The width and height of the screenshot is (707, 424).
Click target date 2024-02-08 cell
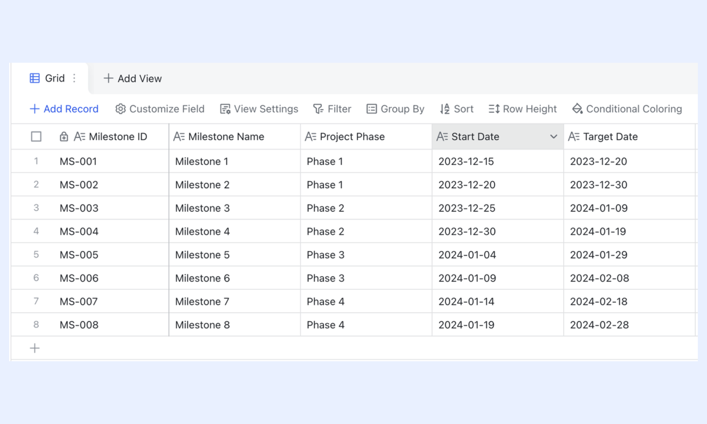(629, 278)
